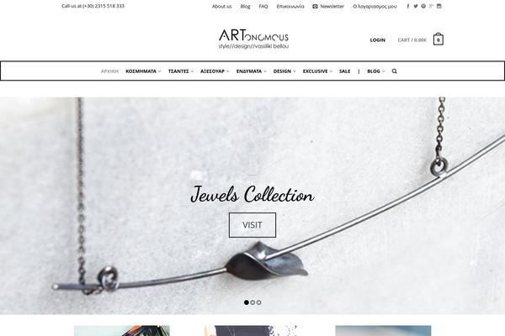
Task: Open the search magnifier in the navigation bar
Action: tap(394, 71)
